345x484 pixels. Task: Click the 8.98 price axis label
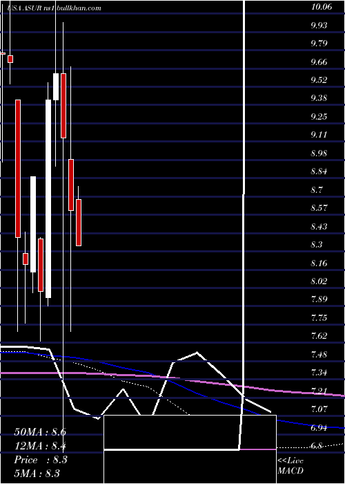point(319,153)
